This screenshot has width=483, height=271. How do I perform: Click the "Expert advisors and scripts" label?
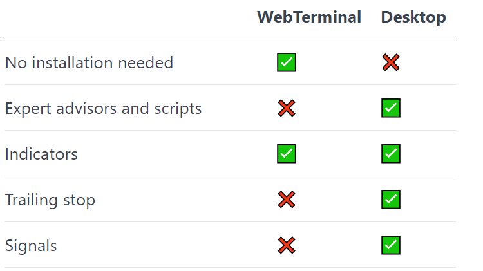click(103, 109)
